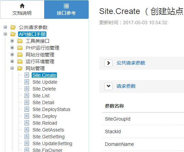Select the 网站管理 tree label

tap(35, 68)
